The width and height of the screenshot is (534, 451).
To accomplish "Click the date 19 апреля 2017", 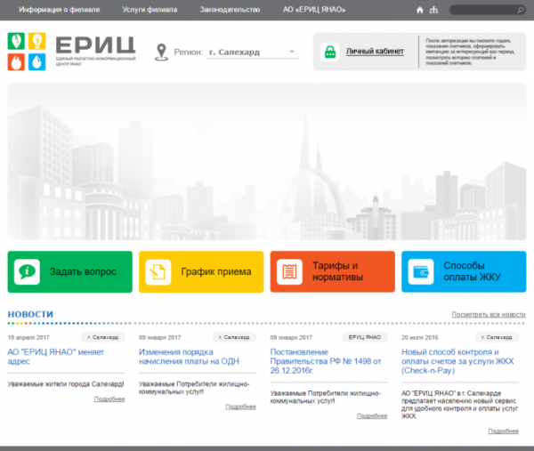I will [28, 338].
